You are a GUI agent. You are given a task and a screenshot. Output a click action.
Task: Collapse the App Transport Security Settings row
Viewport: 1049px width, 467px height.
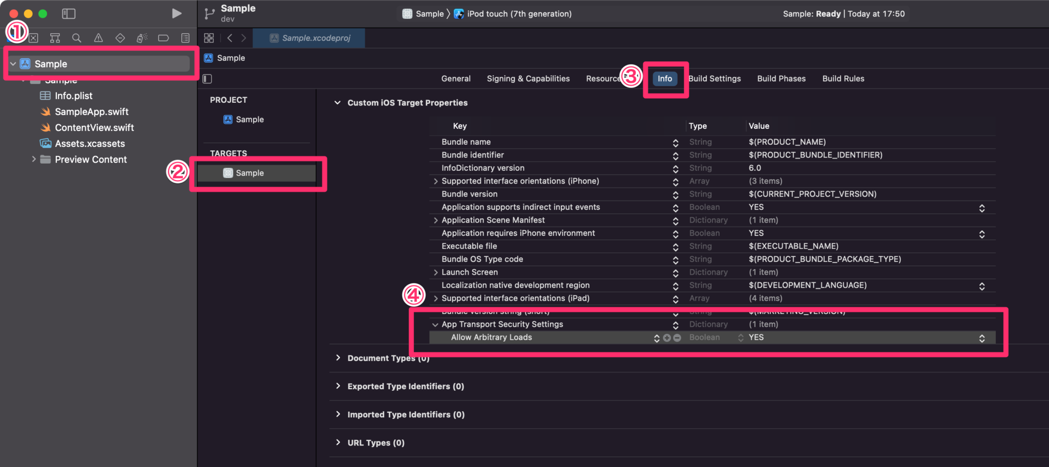click(435, 324)
